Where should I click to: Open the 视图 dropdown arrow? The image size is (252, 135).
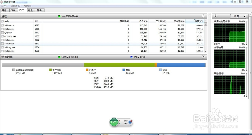(244, 16)
